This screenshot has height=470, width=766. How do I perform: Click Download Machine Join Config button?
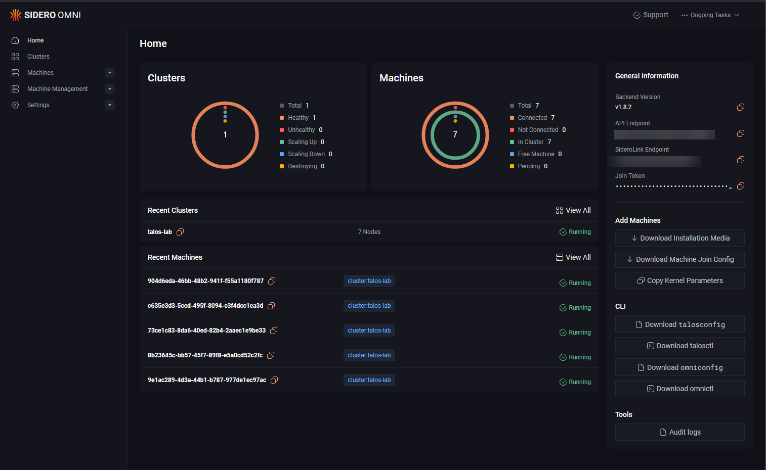[x=680, y=259]
